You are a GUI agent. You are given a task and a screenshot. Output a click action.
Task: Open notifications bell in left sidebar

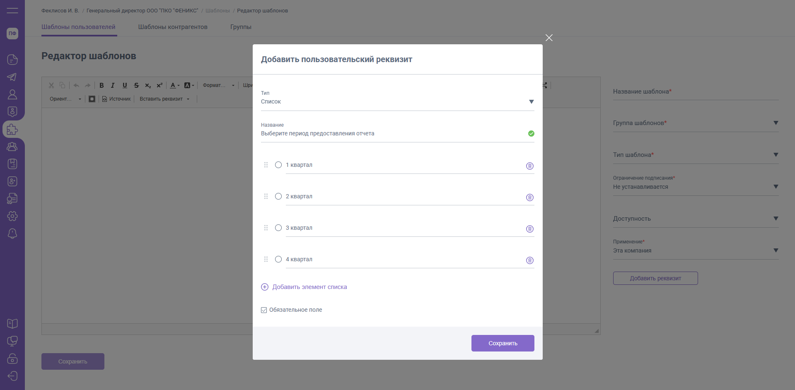point(12,234)
